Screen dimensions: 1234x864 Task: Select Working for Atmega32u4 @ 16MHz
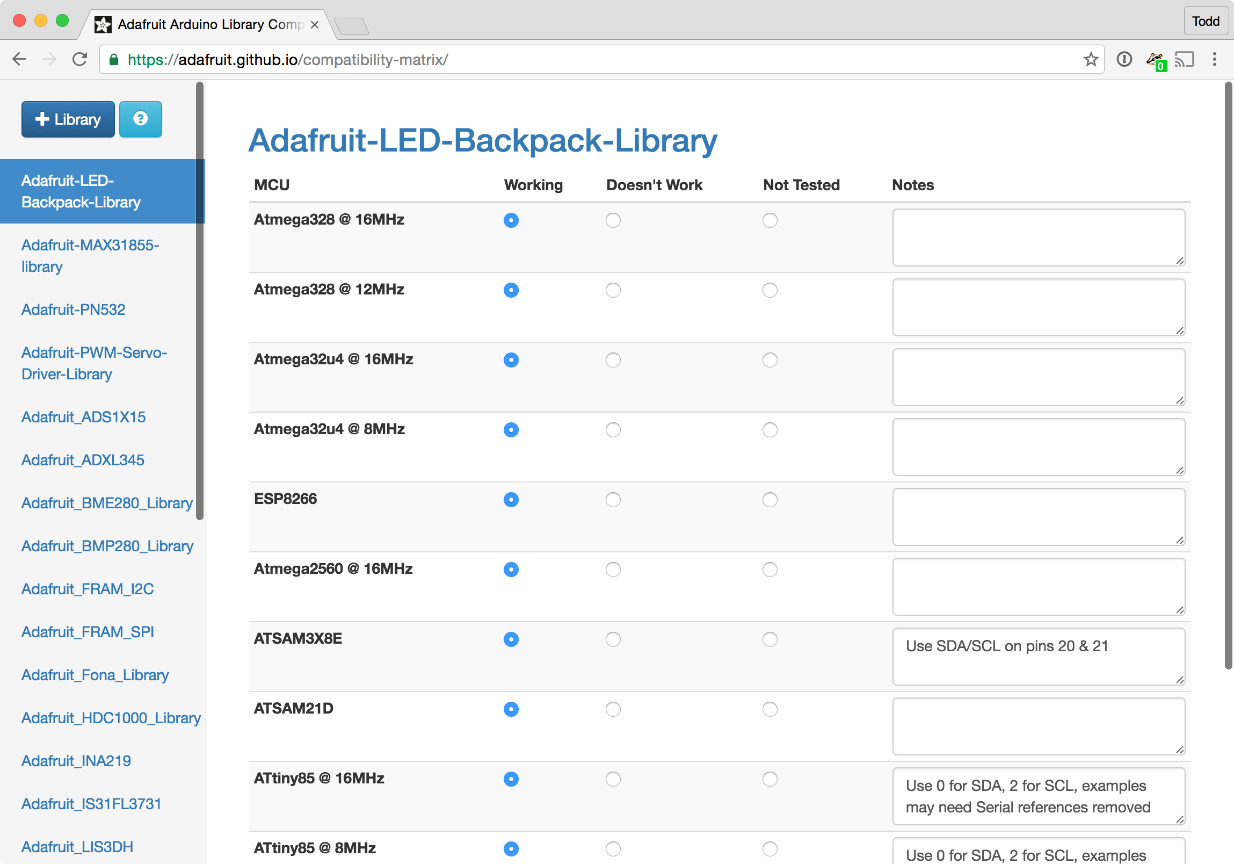pos(511,360)
